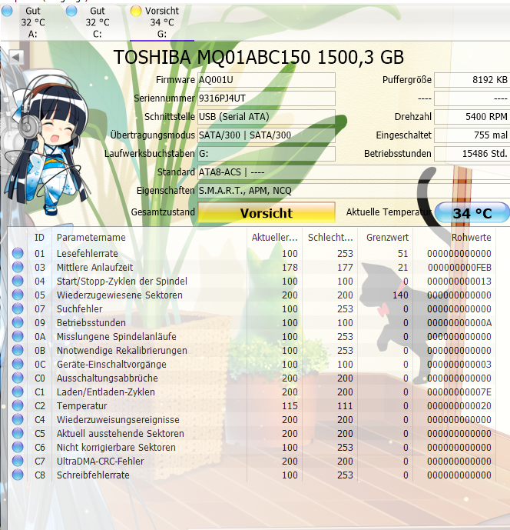Click status orb of Laden/Entladen-Zyklen row
The width and height of the screenshot is (510, 530).
pyautogui.click(x=18, y=392)
